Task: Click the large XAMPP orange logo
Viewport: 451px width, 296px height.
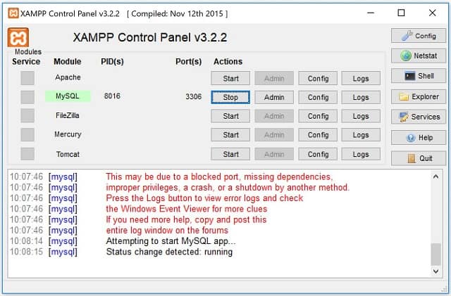Action: [18, 37]
